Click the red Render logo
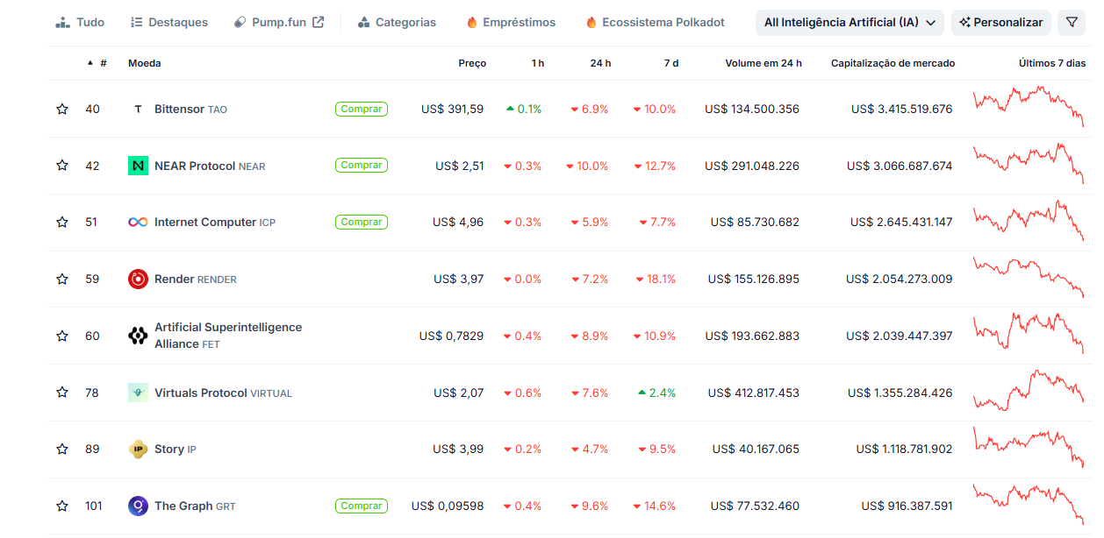Screen dimensions: 1104x538 138,279
